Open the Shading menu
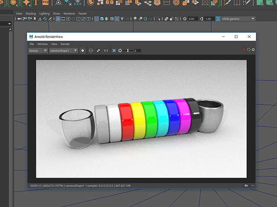 (x=31, y=13)
